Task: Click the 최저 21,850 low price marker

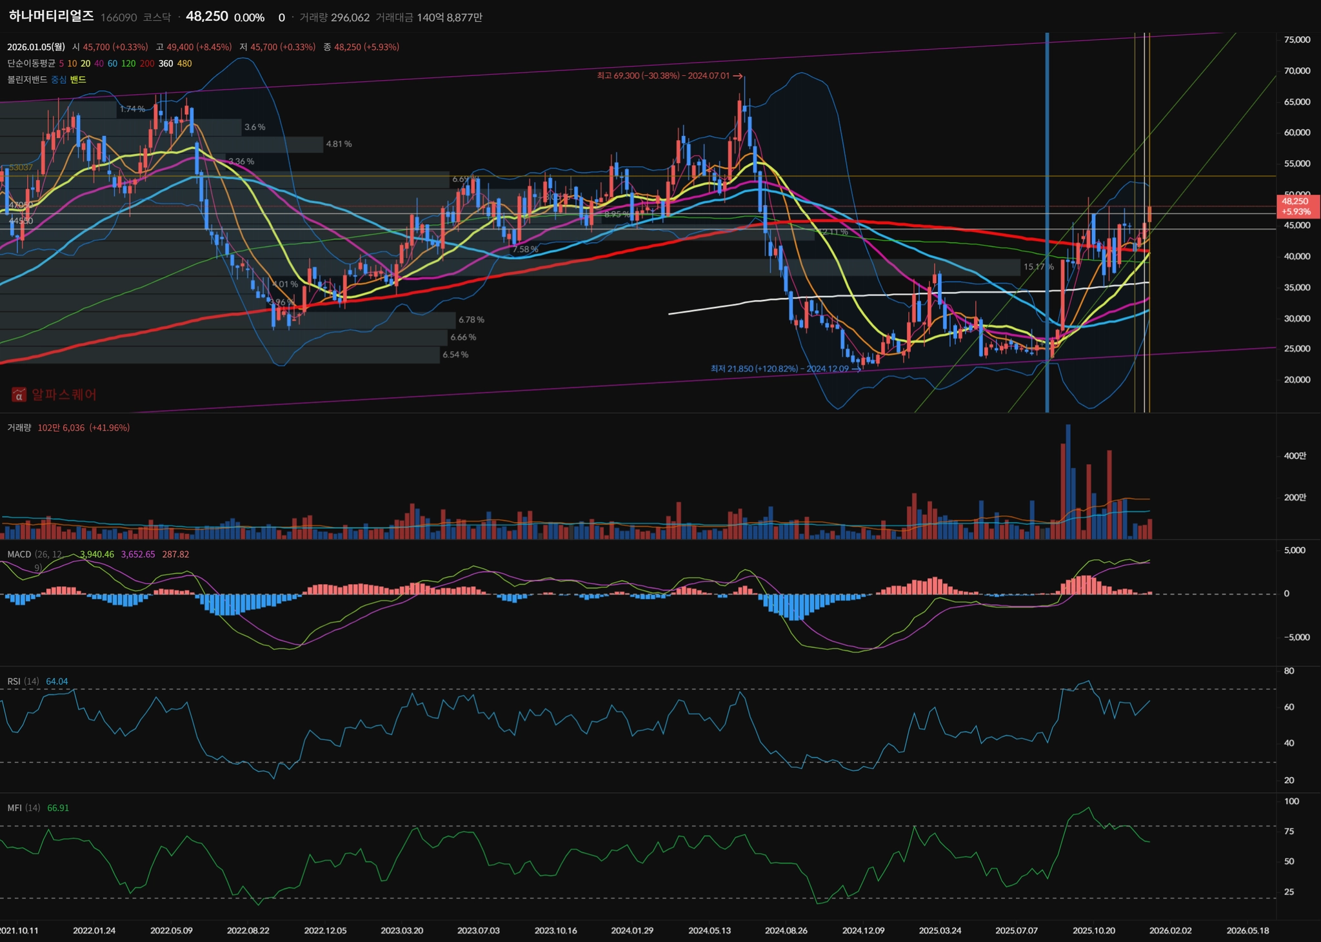Action: 784,368
